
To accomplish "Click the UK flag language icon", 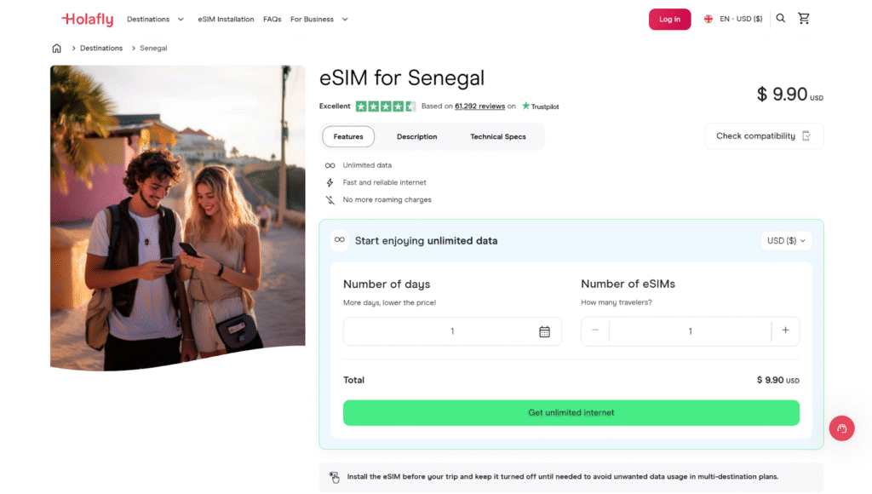I will (x=708, y=19).
